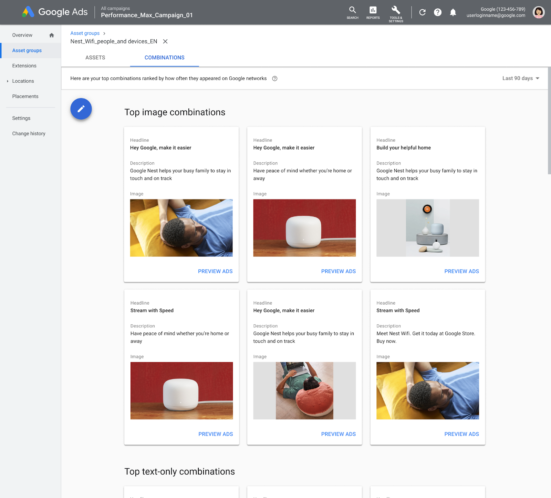Select the COMBINATIONS tab
The width and height of the screenshot is (551, 498).
click(x=165, y=58)
